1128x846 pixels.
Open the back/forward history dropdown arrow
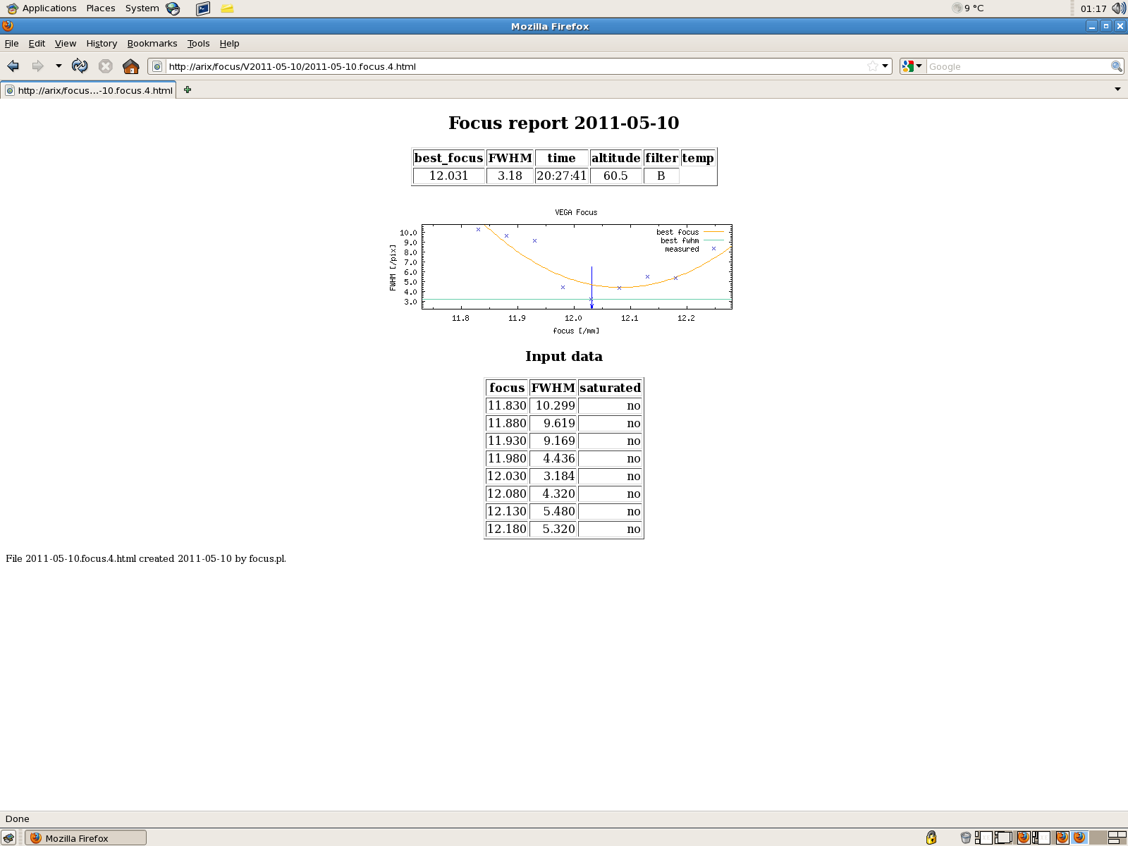pyautogui.click(x=59, y=66)
